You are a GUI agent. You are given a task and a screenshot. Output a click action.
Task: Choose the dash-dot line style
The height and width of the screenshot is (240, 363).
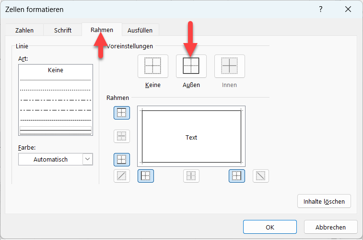(56, 110)
